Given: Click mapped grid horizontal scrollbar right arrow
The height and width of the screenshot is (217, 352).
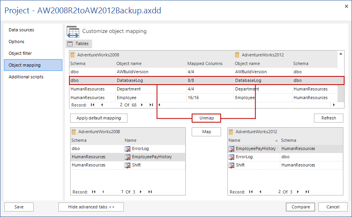Looking at the screenshot, I should coord(334,105).
